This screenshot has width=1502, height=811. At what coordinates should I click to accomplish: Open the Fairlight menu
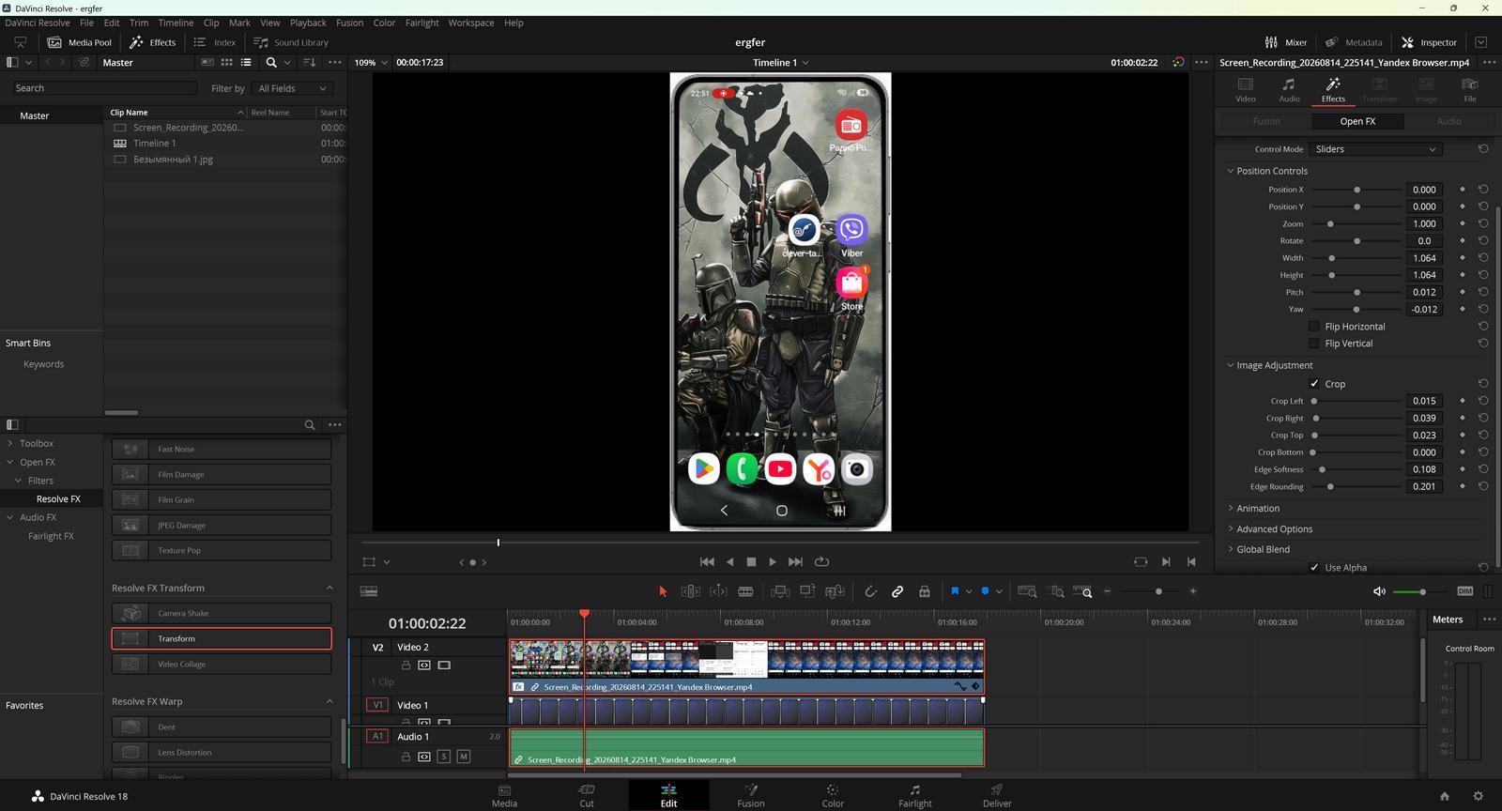[x=422, y=23]
